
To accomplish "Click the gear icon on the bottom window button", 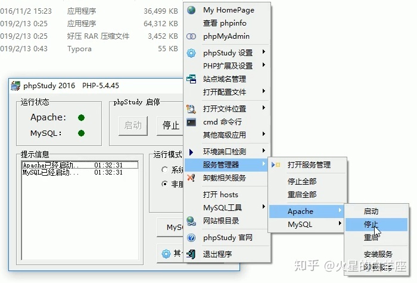I will pyautogui.click(x=166, y=254).
